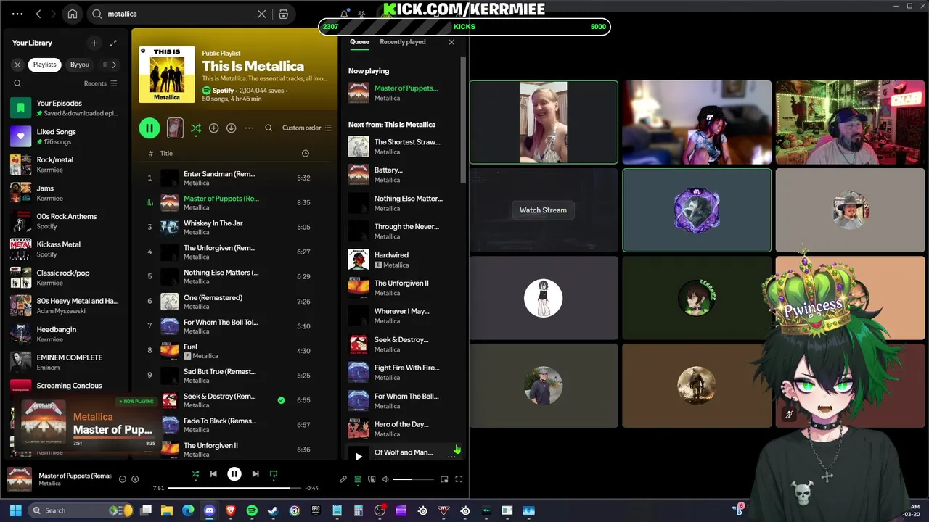
Task: Select The Shortest Straw in queue
Action: [x=403, y=146]
